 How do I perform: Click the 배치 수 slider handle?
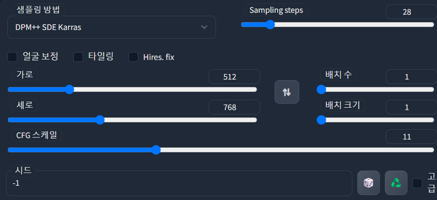tap(321, 89)
